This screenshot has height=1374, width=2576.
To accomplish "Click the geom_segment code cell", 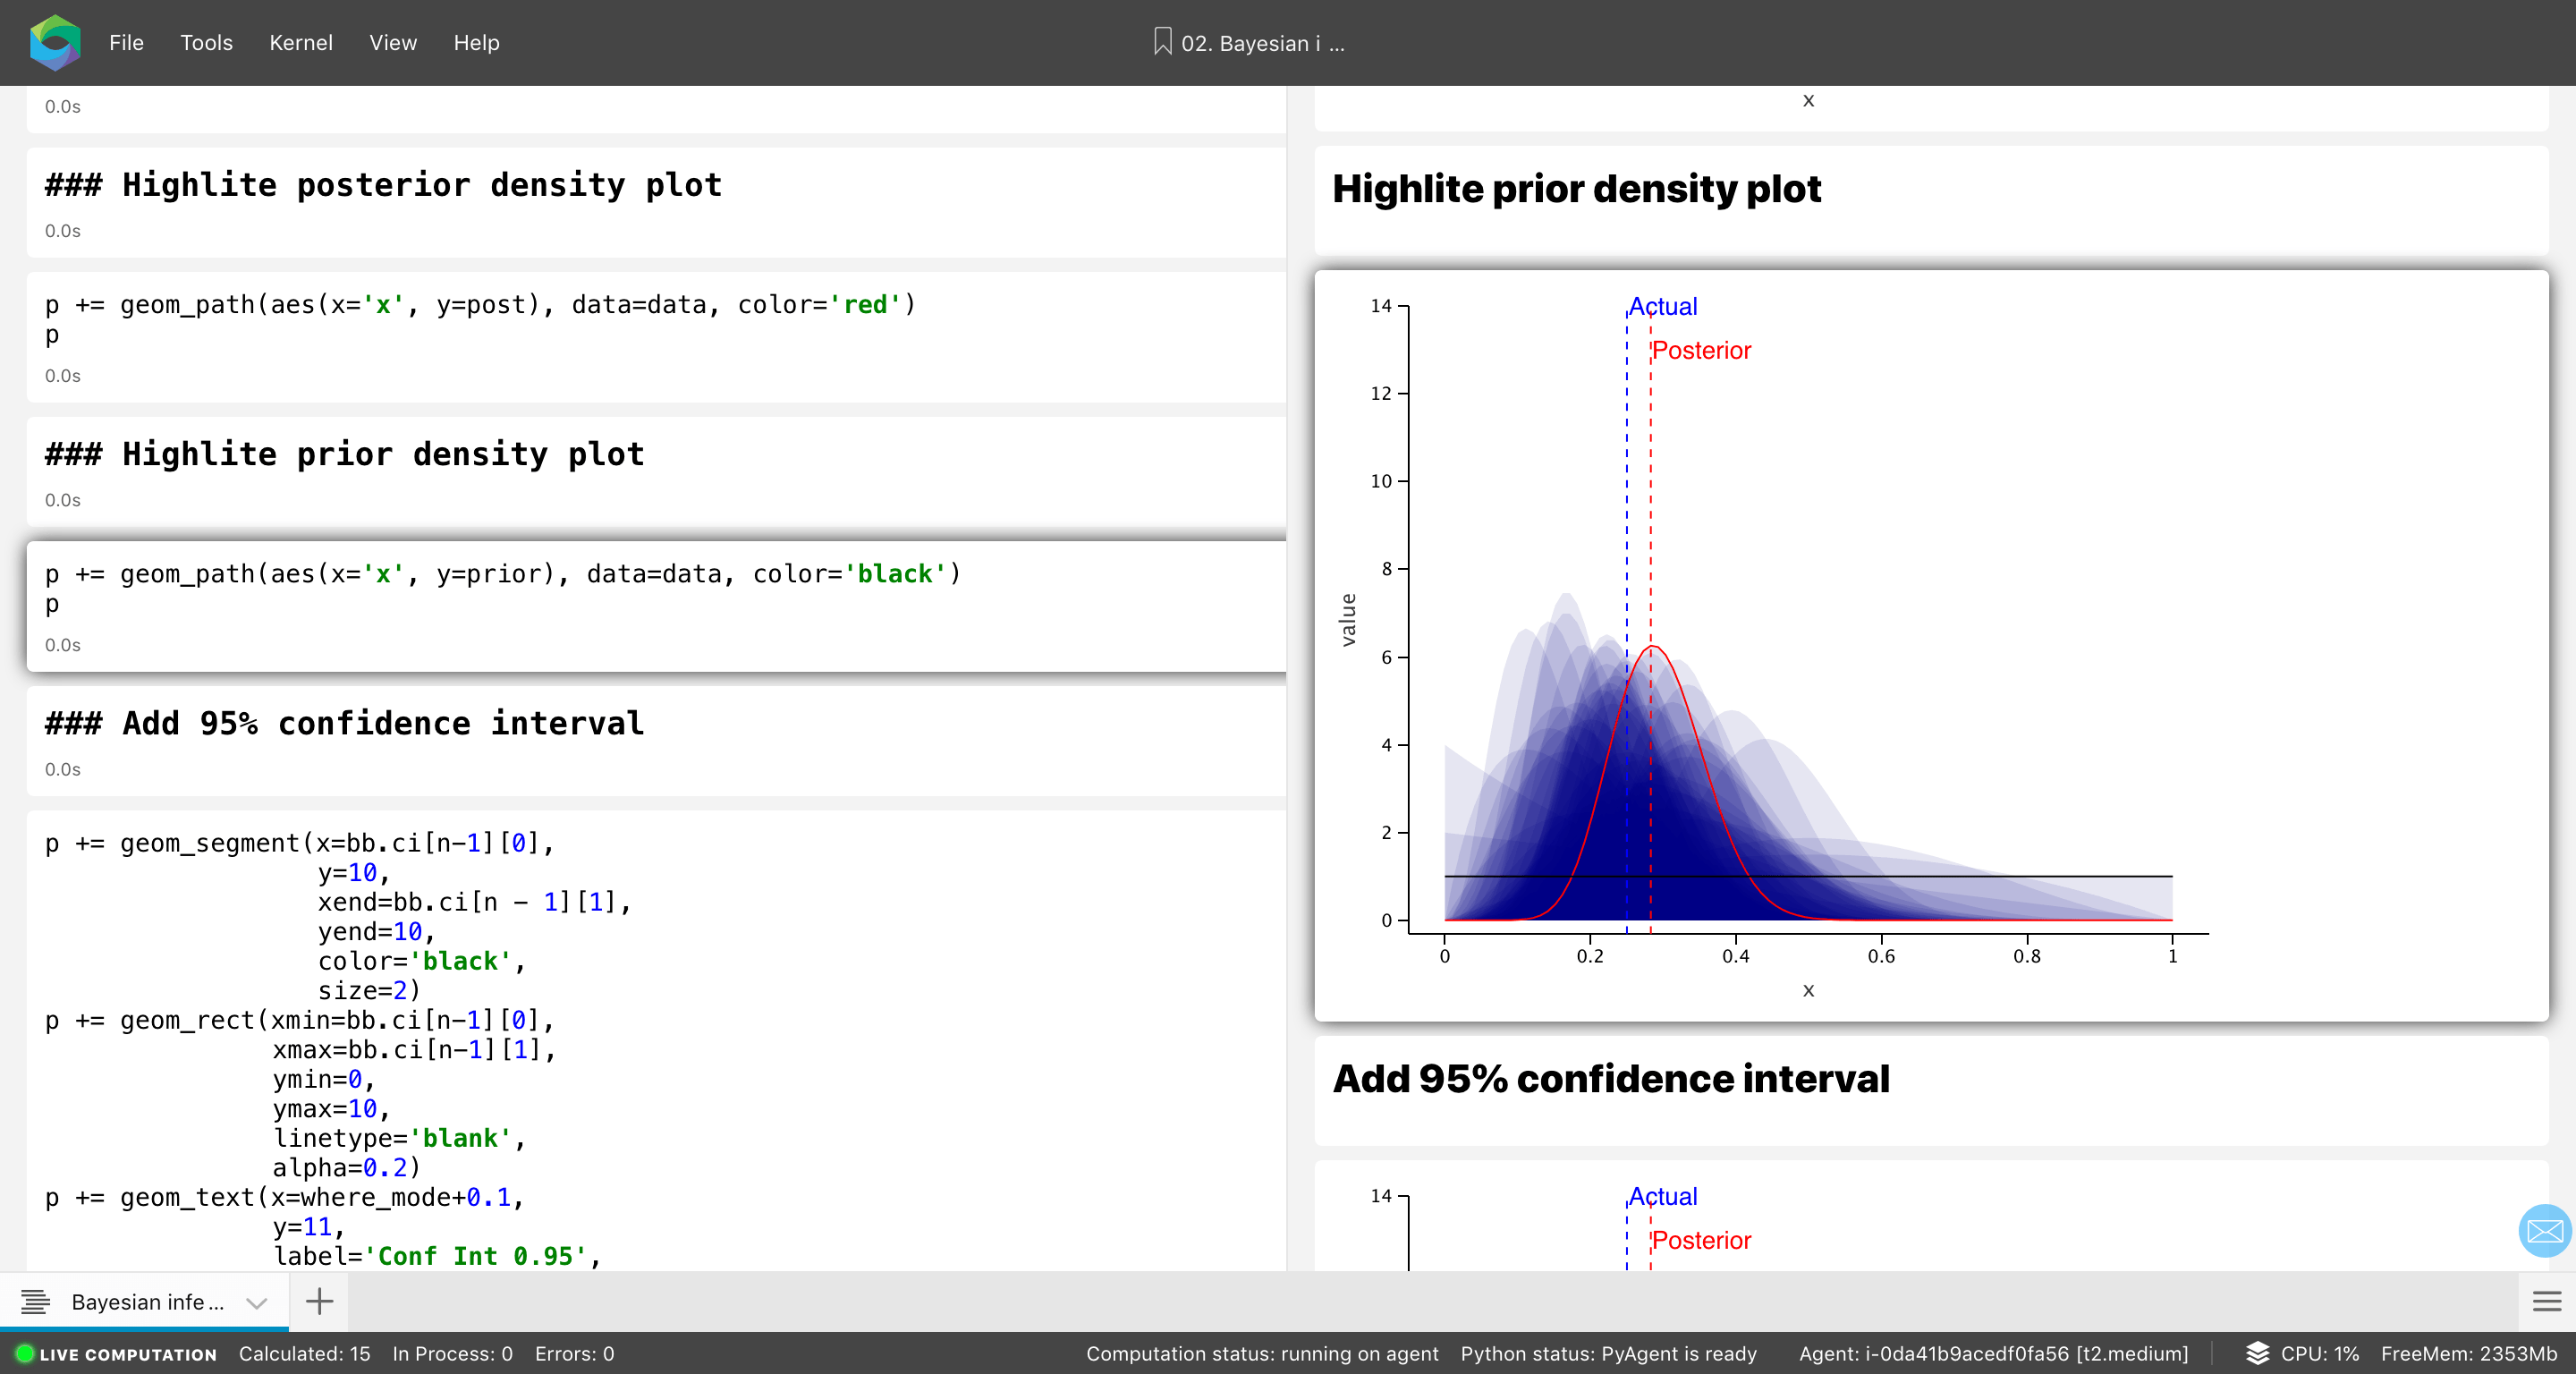I will pos(656,1040).
